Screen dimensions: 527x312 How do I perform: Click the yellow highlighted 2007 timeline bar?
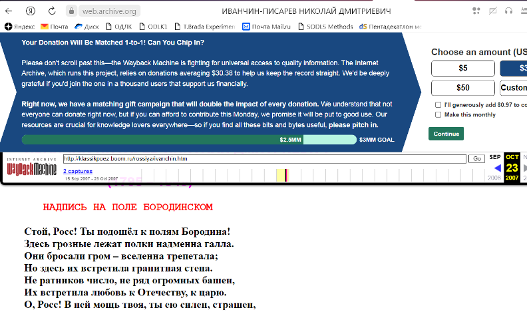282,176
